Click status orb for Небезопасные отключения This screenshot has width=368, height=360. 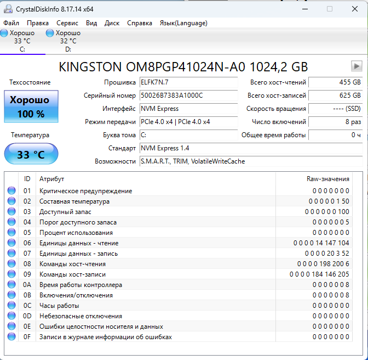(x=12, y=316)
